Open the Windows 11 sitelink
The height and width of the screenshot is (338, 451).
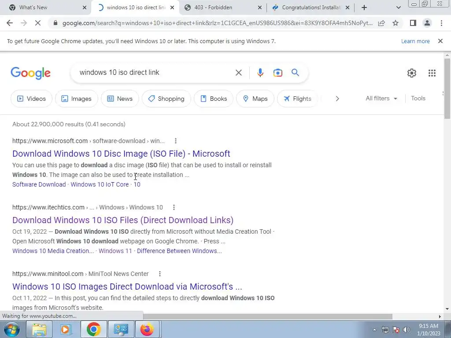115,251
